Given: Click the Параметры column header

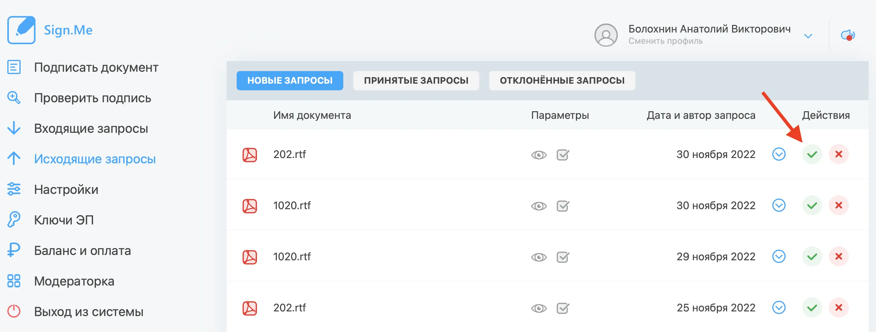Looking at the screenshot, I should tap(560, 115).
